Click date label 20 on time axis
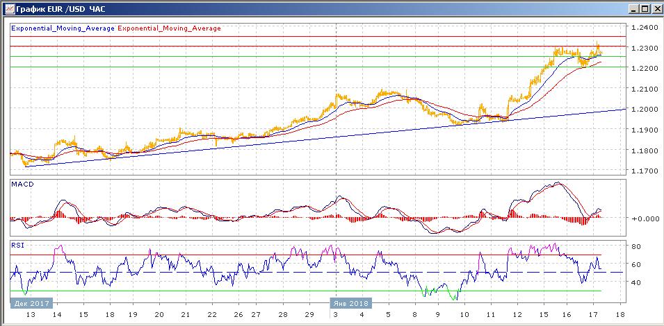Viewport: 664px width, 326px height. [160, 315]
